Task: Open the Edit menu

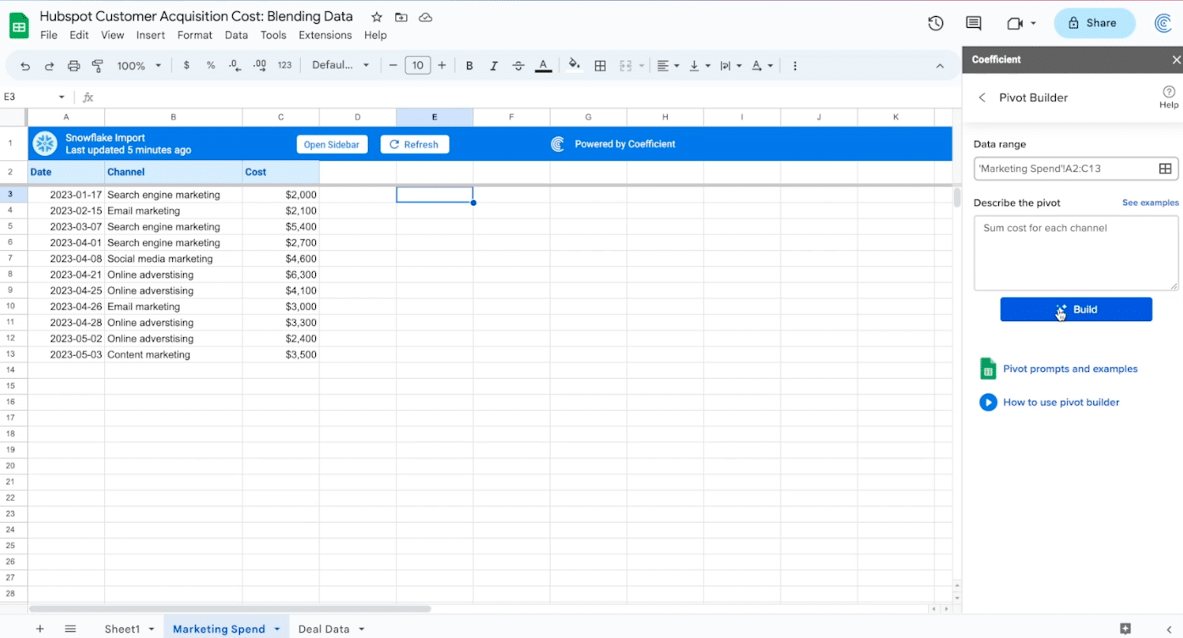Action: point(79,36)
